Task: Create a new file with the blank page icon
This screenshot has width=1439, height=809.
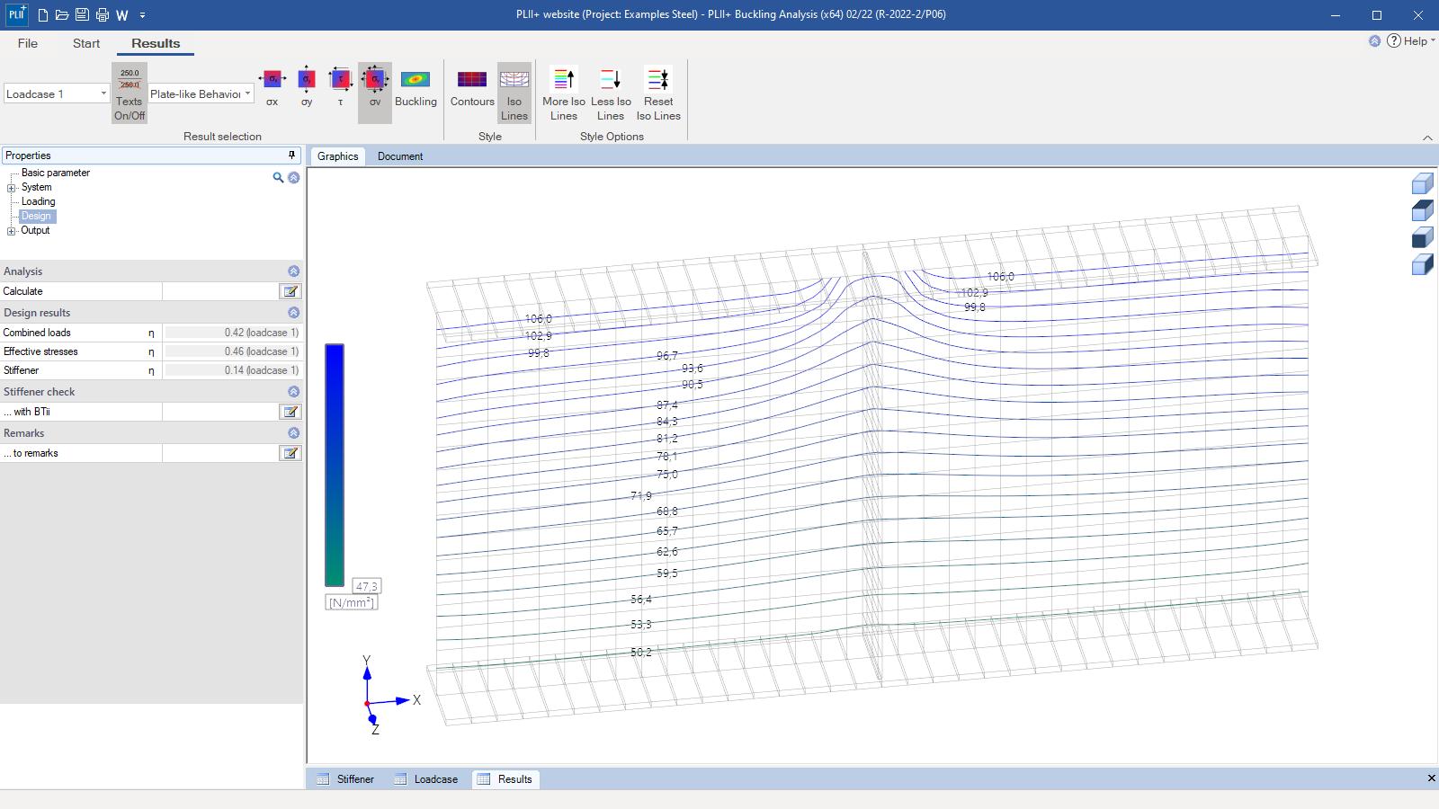Action: tap(42, 14)
